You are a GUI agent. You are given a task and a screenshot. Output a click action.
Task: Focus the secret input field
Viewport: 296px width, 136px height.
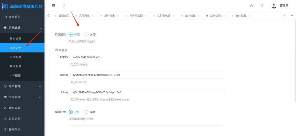click(148, 75)
